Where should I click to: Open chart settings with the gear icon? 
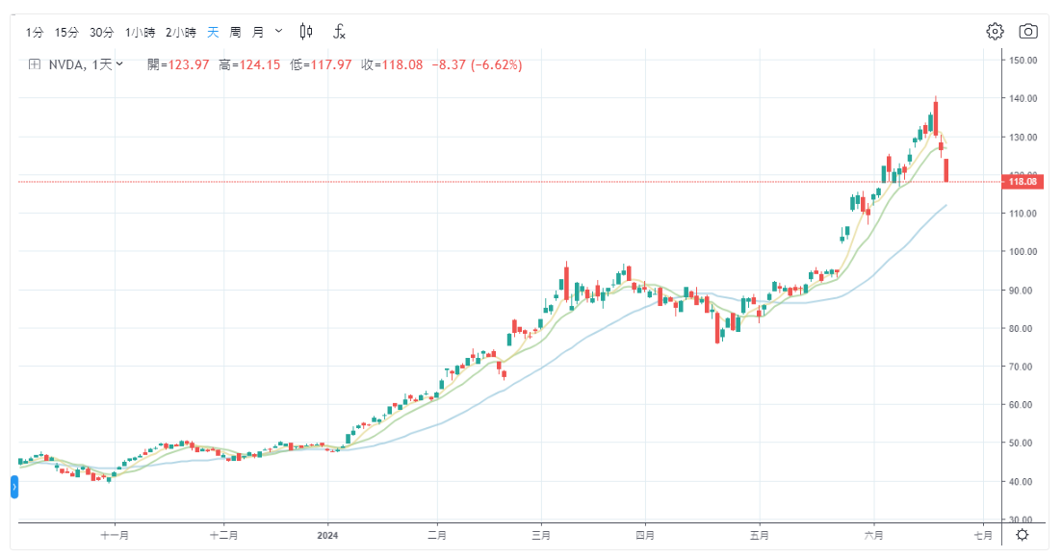(995, 32)
